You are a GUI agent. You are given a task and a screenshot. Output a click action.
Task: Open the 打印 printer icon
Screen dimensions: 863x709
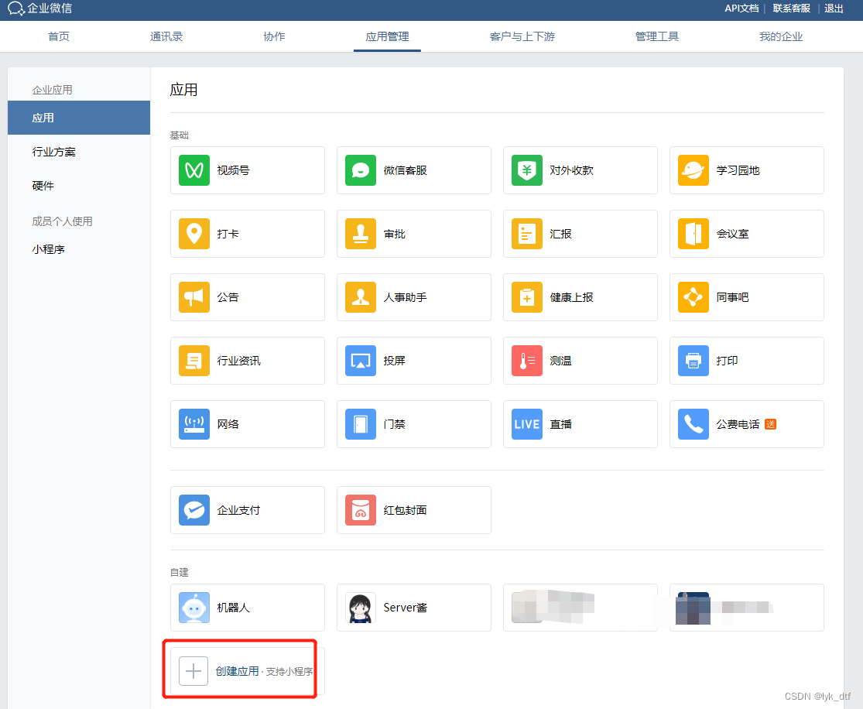(693, 361)
